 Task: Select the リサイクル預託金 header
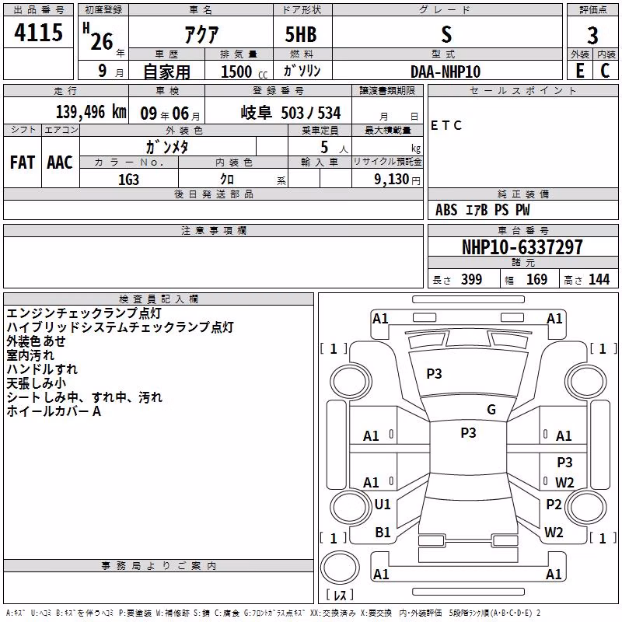pyautogui.click(x=387, y=162)
